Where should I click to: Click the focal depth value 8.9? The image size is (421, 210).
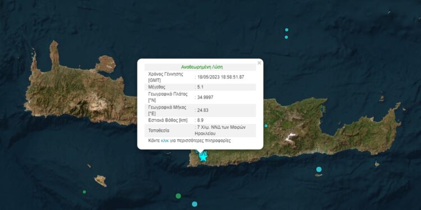pos(200,120)
